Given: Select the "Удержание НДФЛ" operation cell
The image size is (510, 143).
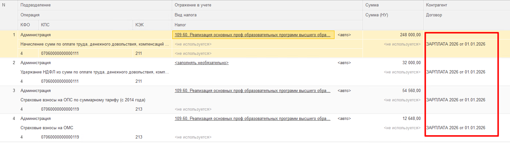Looking at the screenshot, I should click(94, 72).
